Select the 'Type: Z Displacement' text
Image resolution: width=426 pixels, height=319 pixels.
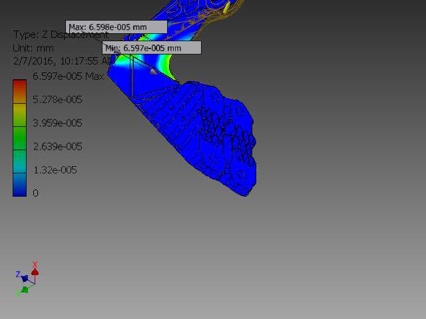(61, 35)
